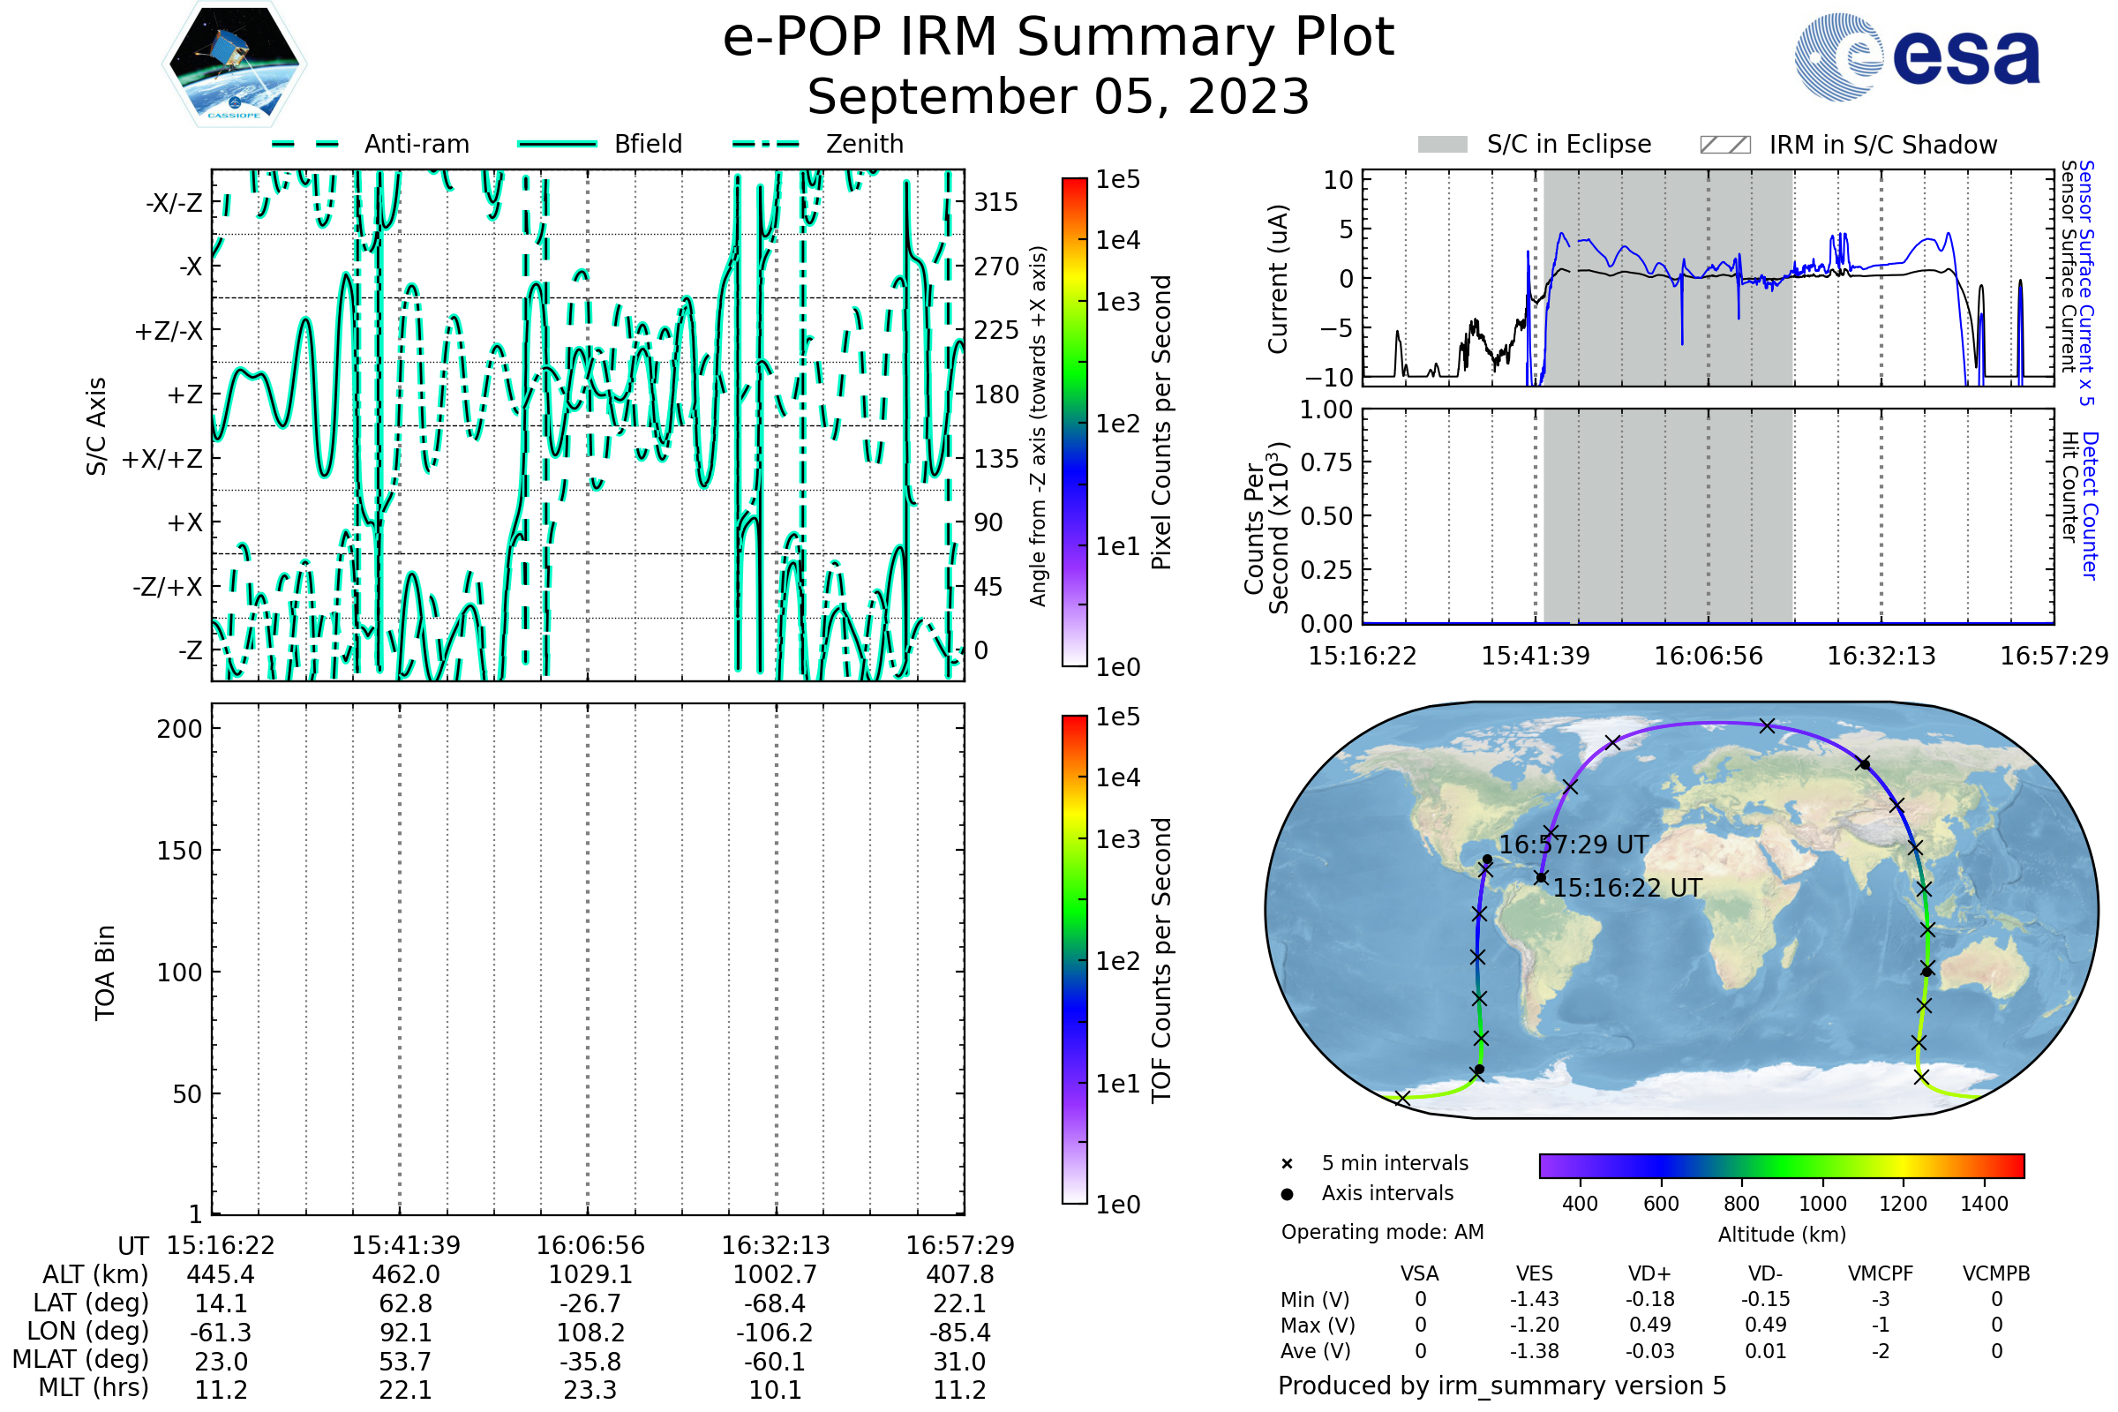
Task: Click the Produced by irm_summary version 5 text
Action: 1502,1385
